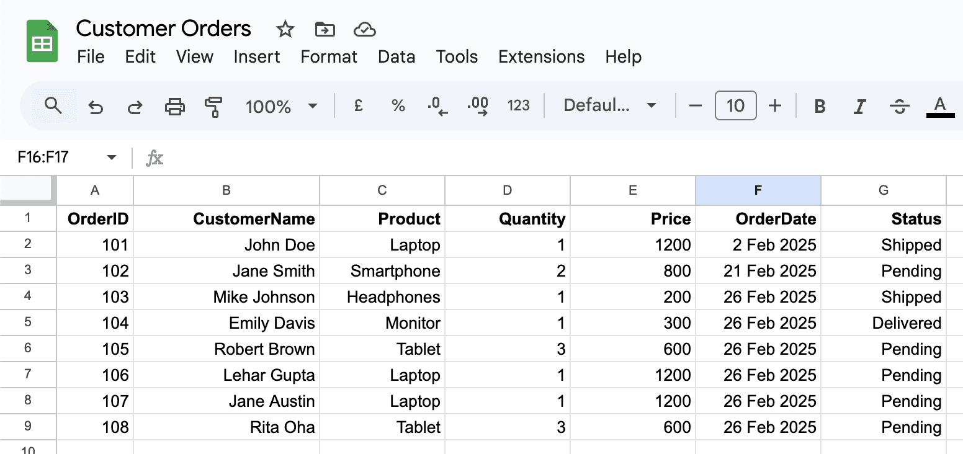The height and width of the screenshot is (454, 963).
Task: Select row 5 header
Action: [28, 323]
